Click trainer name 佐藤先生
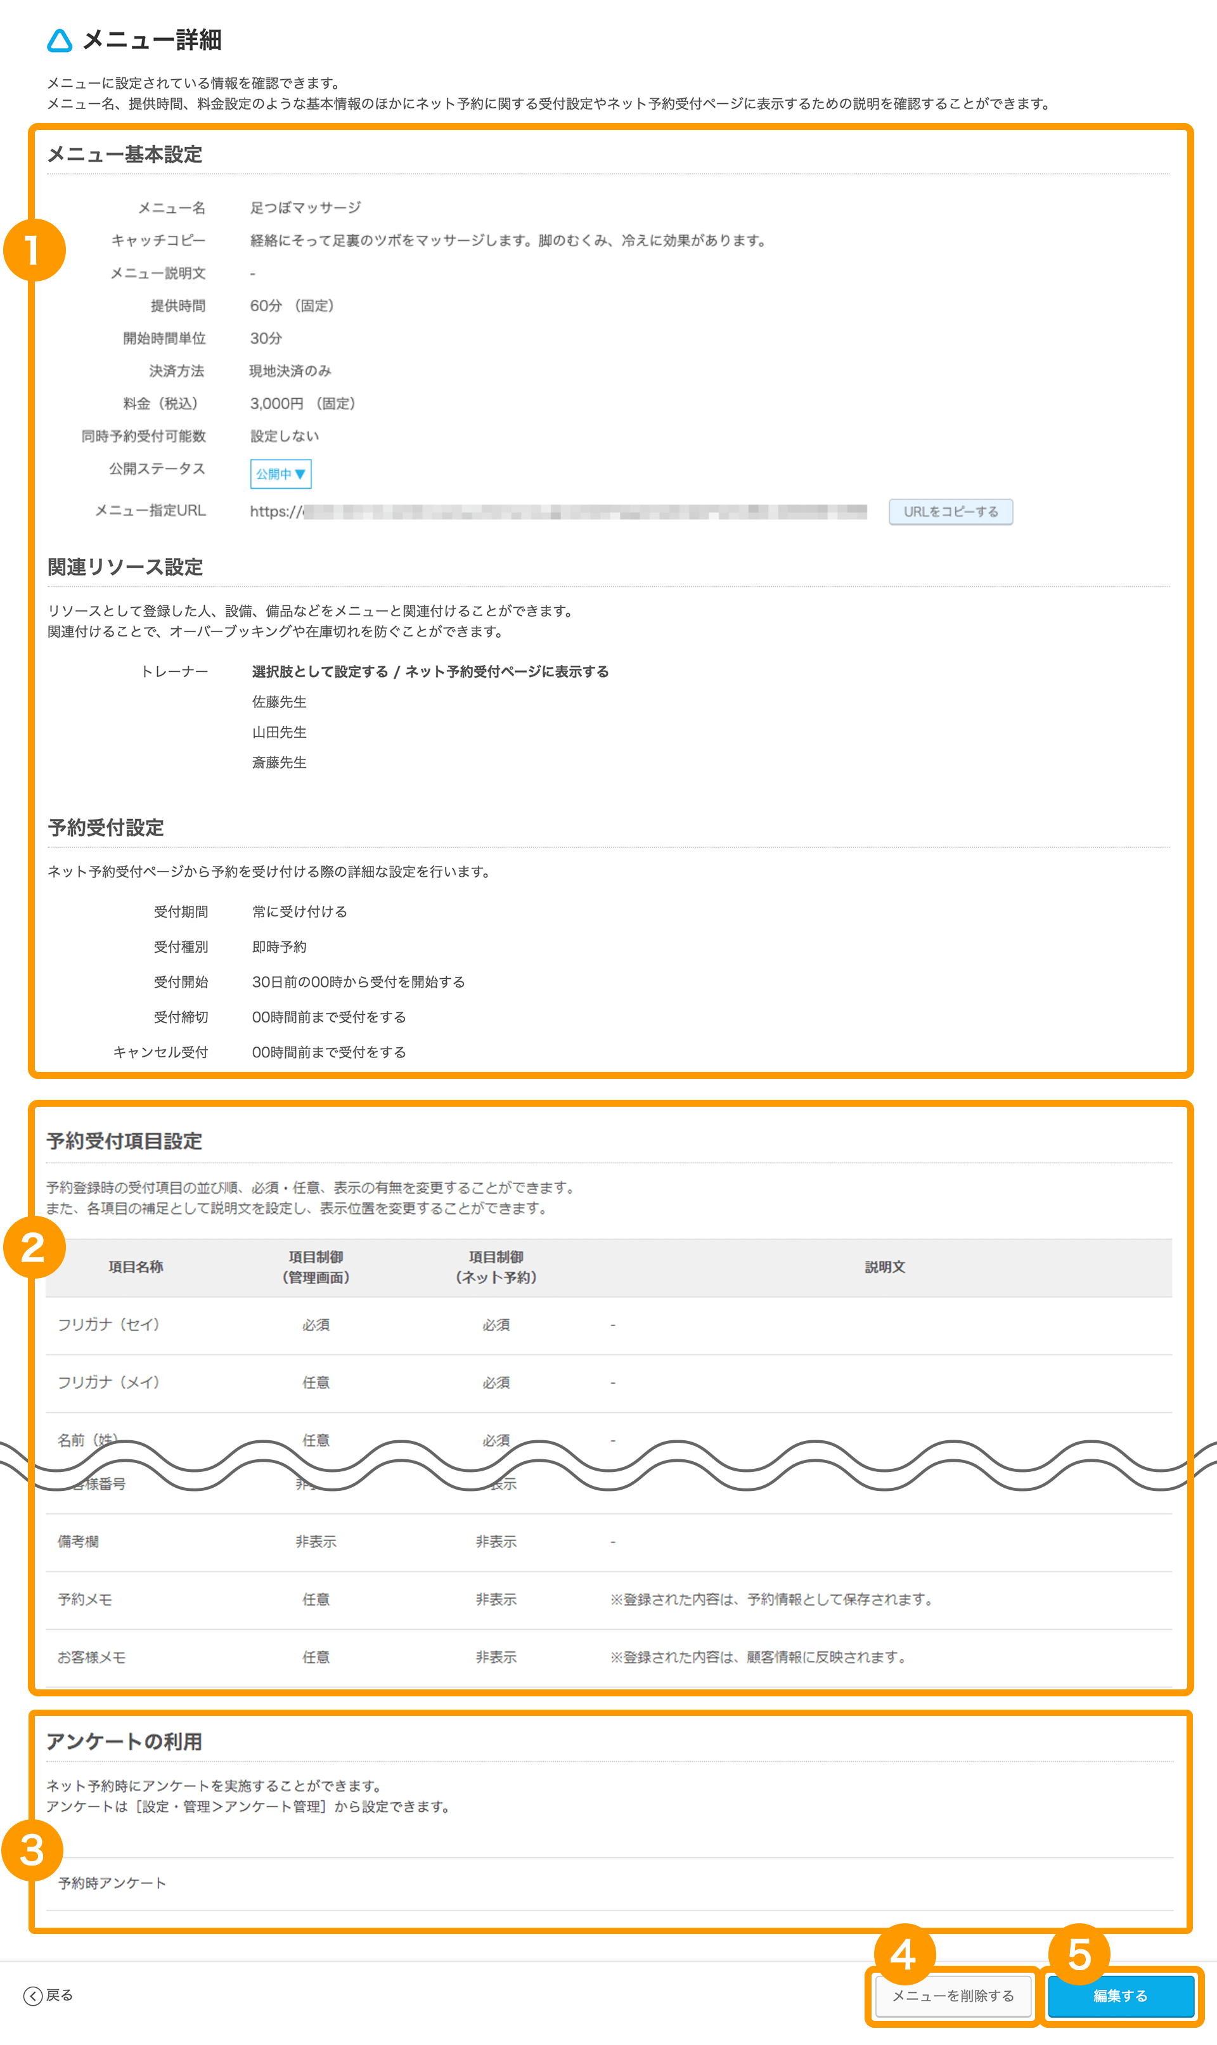This screenshot has height=2045, width=1217. coord(279,702)
